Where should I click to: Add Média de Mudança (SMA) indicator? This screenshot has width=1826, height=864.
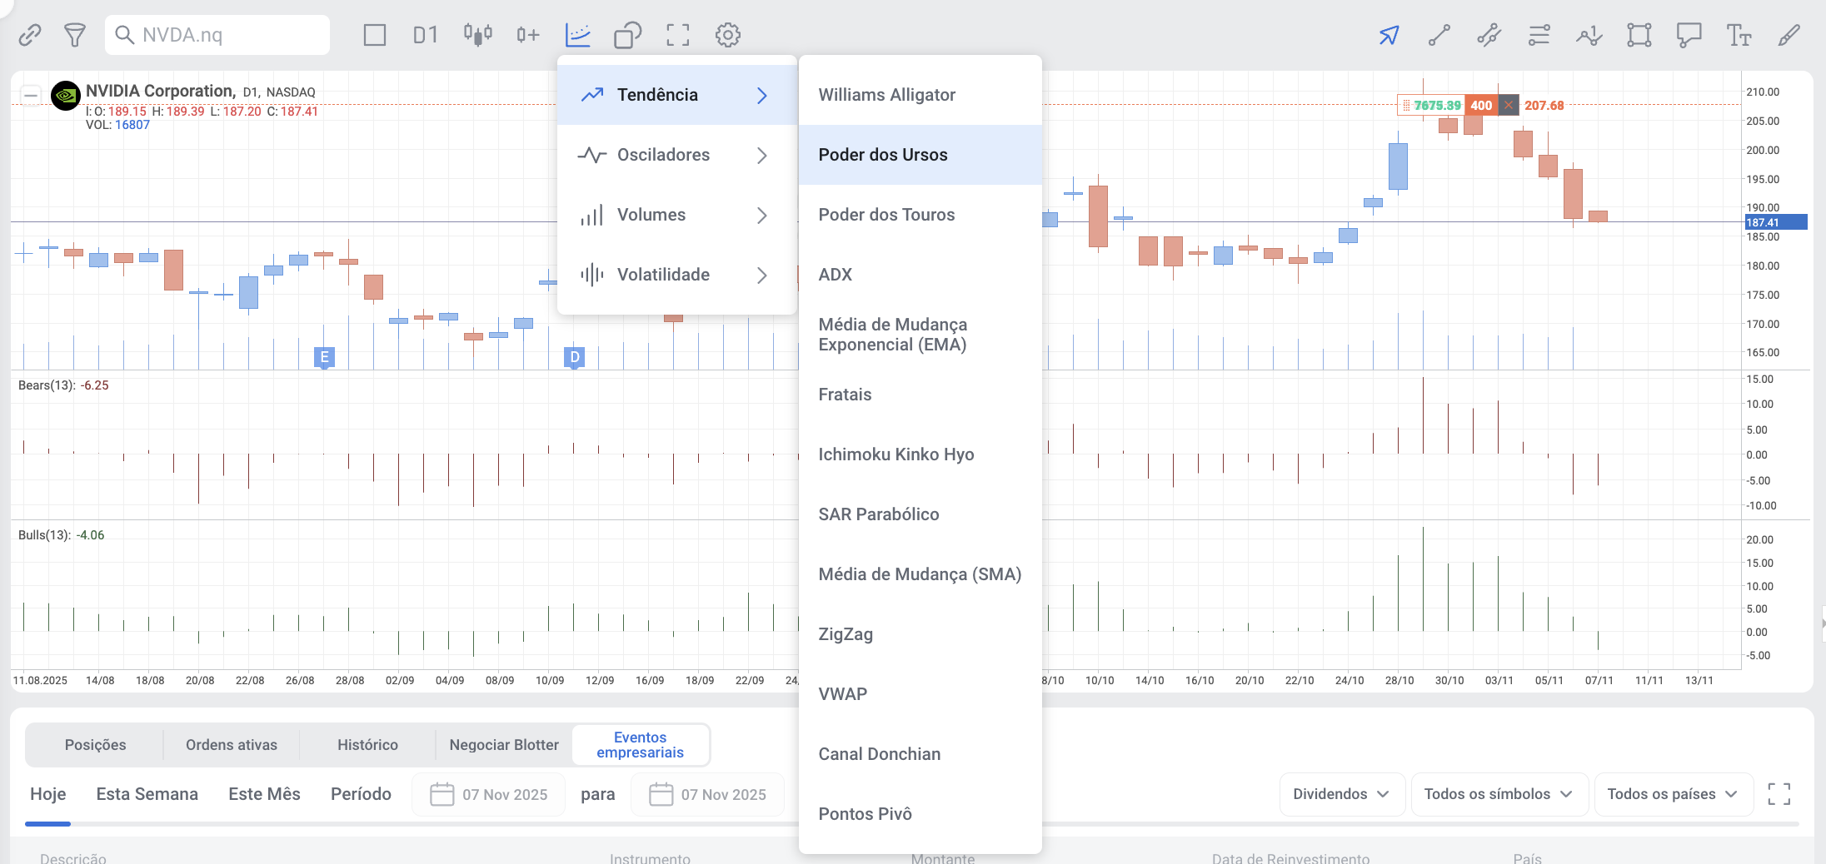(920, 574)
